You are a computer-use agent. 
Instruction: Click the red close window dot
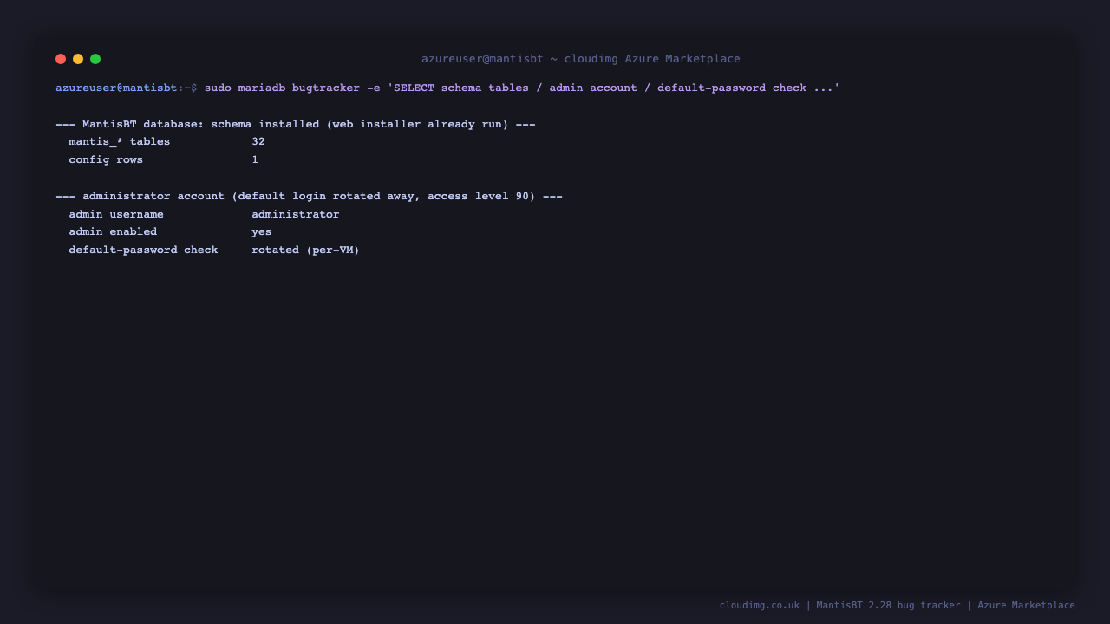(61, 59)
